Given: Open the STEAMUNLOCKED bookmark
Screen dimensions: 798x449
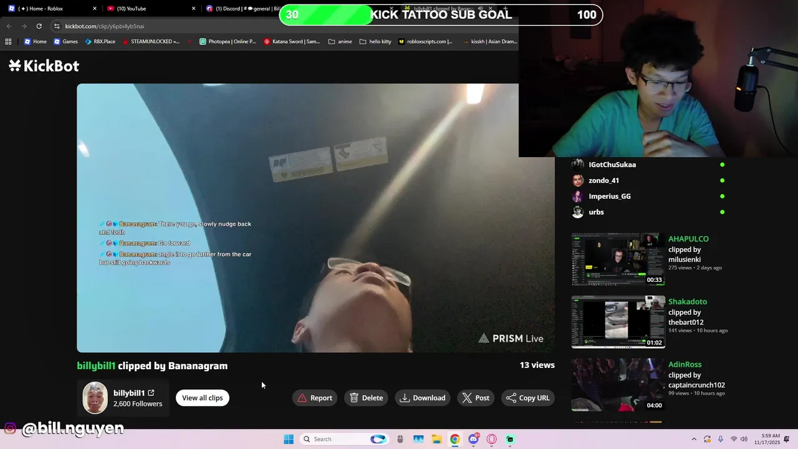Looking at the screenshot, I should pyautogui.click(x=151, y=42).
